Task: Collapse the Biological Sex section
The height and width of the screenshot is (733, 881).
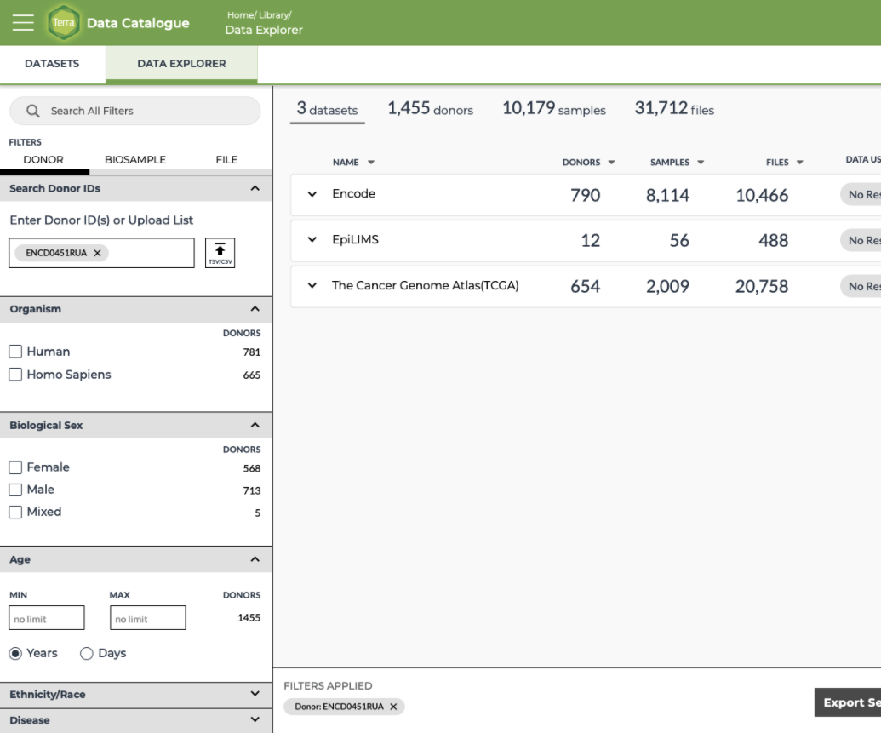Action: tap(255, 425)
